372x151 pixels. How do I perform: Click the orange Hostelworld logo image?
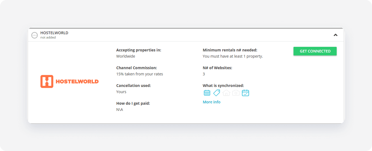point(70,82)
